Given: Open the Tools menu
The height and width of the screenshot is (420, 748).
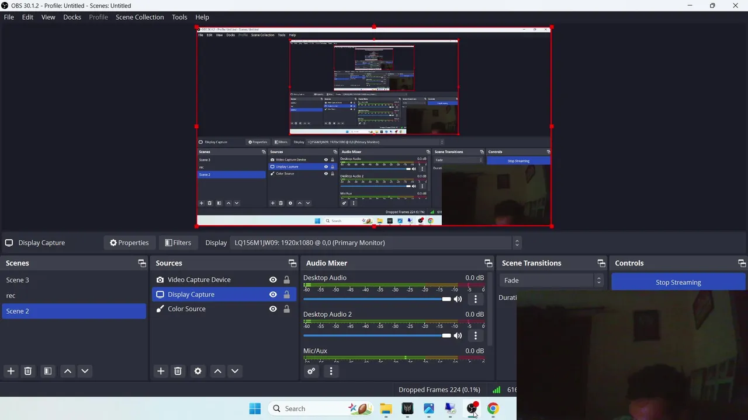Looking at the screenshot, I should click(x=179, y=17).
